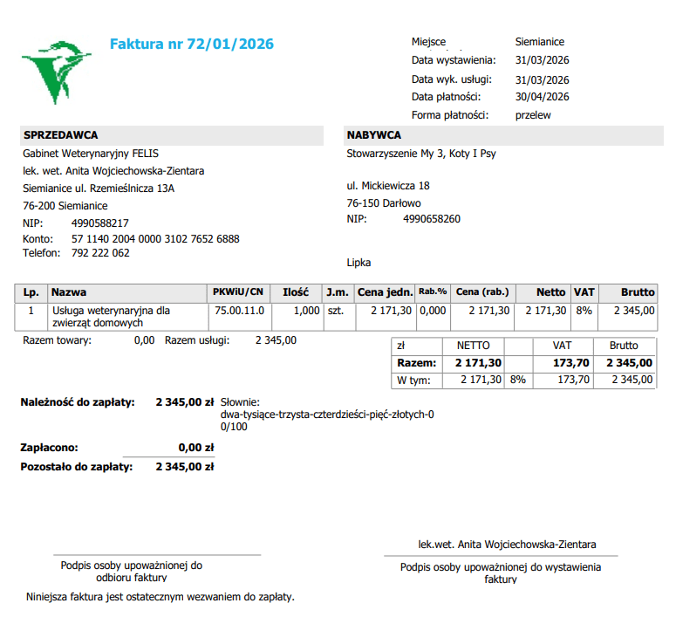Click the buyer name Stowarzyszenie My 3
The height and width of the screenshot is (617, 676).
[421, 154]
